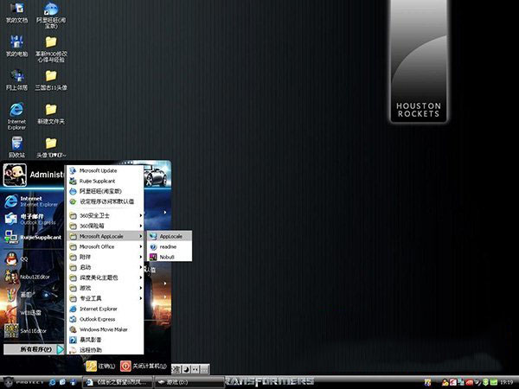The width and height of the screenshot is (519, 389).
Task: Click the 注销 log off button
Action: [x=100, y=366]
